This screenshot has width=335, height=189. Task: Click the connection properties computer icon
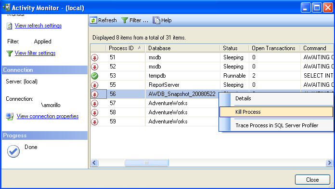[10, 117]
